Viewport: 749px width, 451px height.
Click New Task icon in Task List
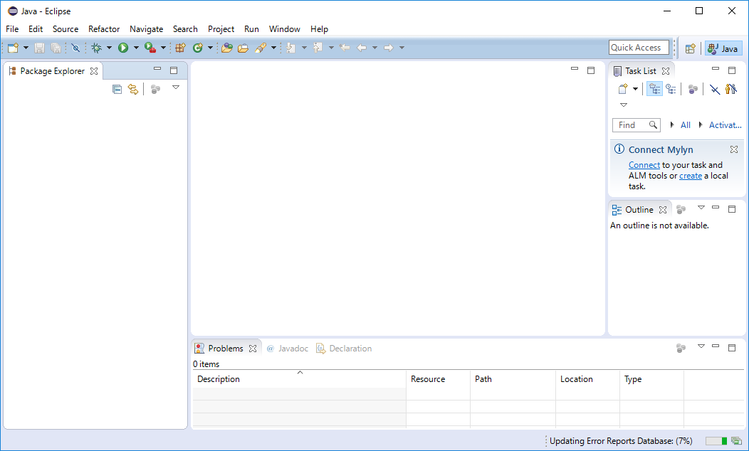[x=623, y=89]
